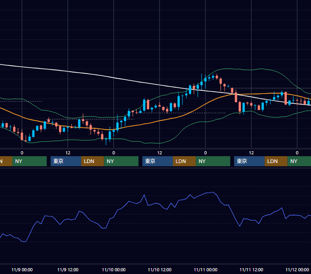Screen dimensions: 311x274
Task: Click the 11/9 12:00 time axis label
Action: [68, 269]
